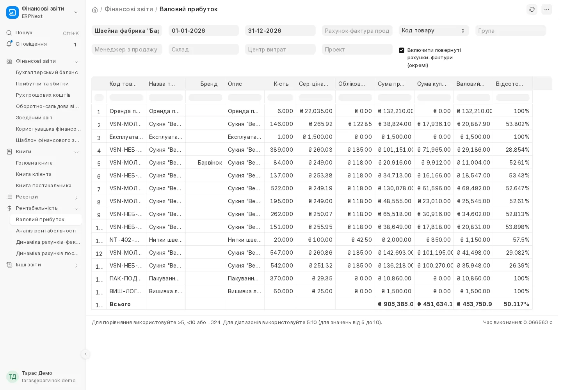
Task: Click the Інші звіти icon
Action: [x=9, y=265]
